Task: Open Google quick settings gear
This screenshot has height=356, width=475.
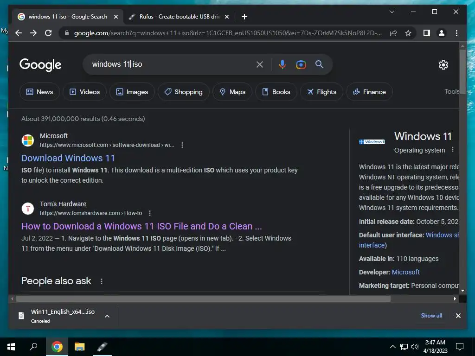Action: click(443, 65)
